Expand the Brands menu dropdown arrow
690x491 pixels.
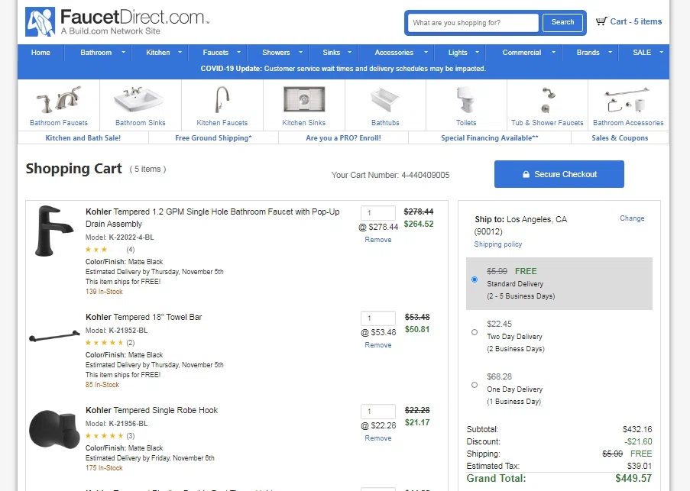610,53
